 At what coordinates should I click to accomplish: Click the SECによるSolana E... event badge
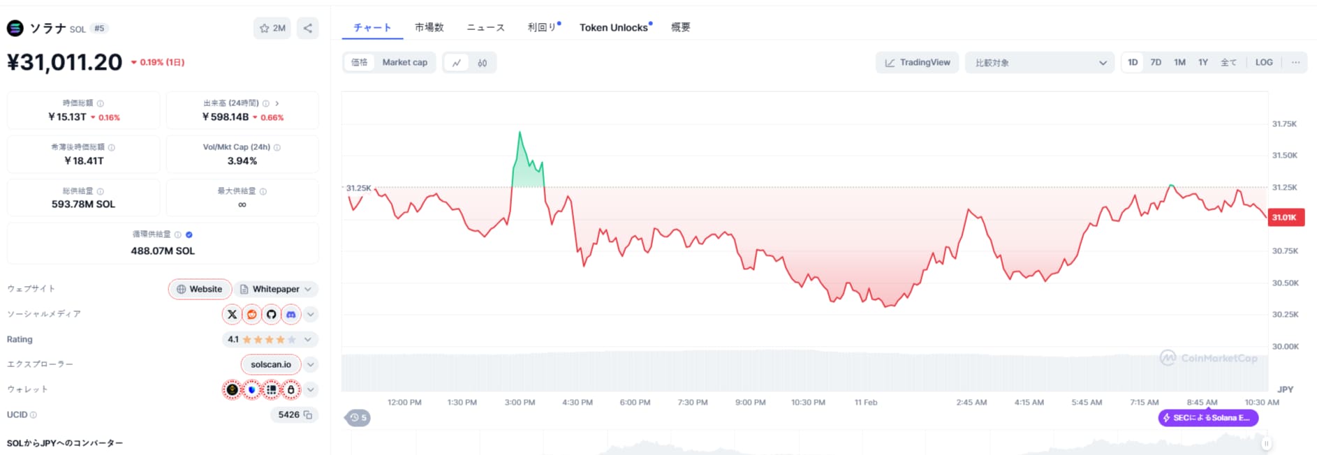[1208, 417]
